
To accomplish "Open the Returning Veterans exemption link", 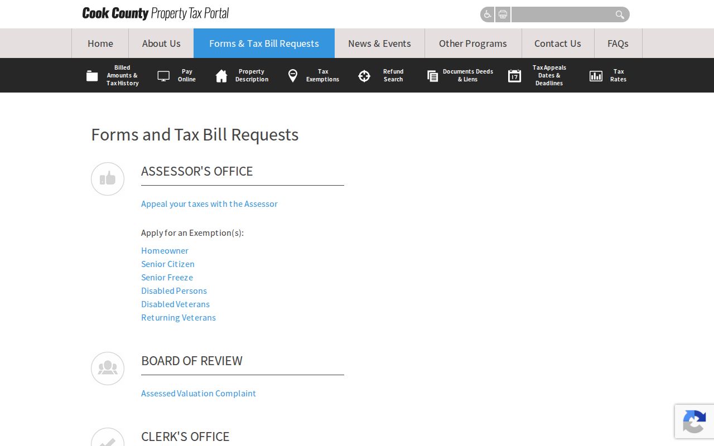I will 178,318.
